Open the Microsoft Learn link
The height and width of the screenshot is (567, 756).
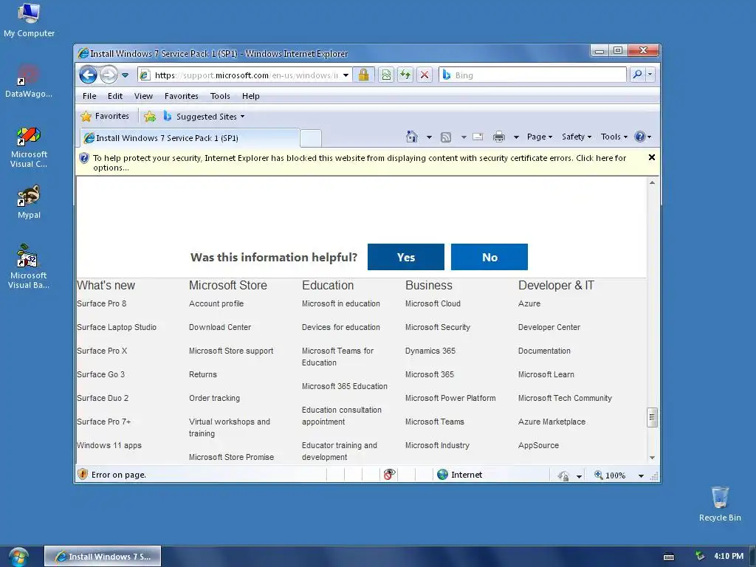pos(546,374)
